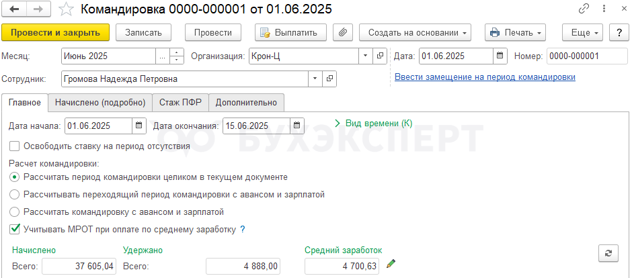Image resolution: width=632 pixels, height=278 pixels.
Task: Add document to favorites with star icon
Action: (66, 10)
